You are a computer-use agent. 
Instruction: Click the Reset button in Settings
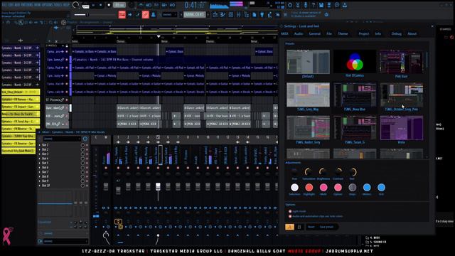click(x=311, y=227)
